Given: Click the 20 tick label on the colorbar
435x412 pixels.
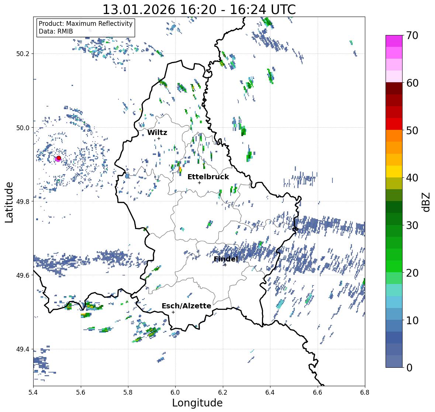Looking at the screenshot, I should pyautogui.click(x=412, y=273).
